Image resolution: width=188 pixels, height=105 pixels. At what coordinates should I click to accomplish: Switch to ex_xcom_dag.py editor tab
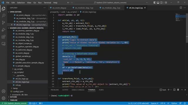(x=59, y=8)
